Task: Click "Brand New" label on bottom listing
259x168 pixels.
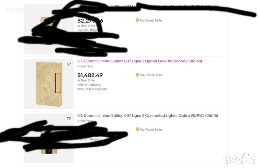Action: pos(85,121)
